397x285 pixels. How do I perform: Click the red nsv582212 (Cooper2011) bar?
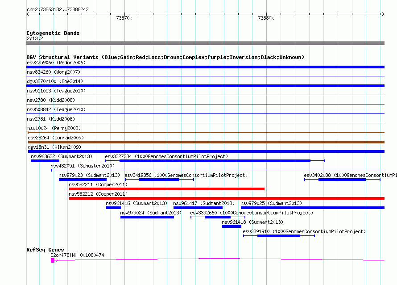[227, 198]
